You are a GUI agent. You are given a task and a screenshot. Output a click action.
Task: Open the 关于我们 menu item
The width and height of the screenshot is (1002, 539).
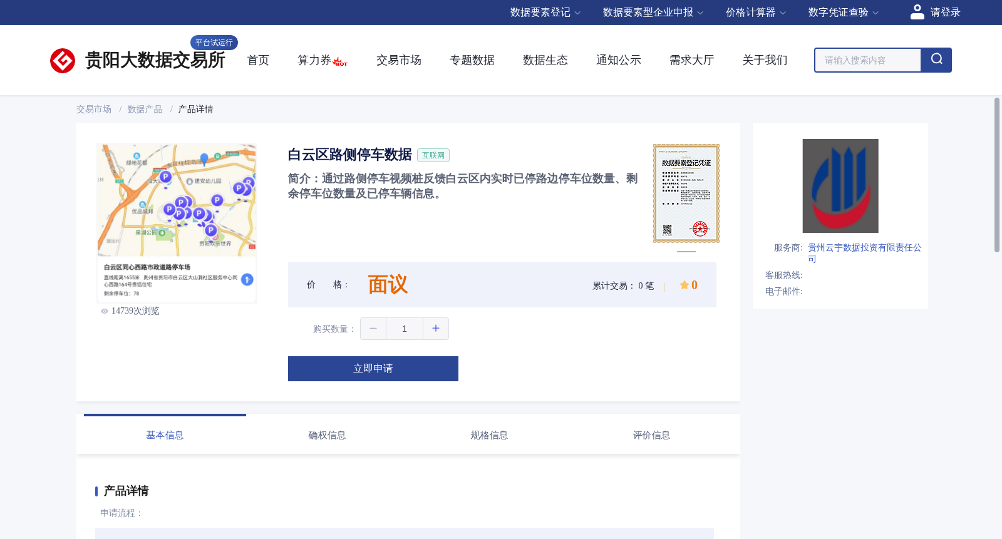[x=765, y=60]
